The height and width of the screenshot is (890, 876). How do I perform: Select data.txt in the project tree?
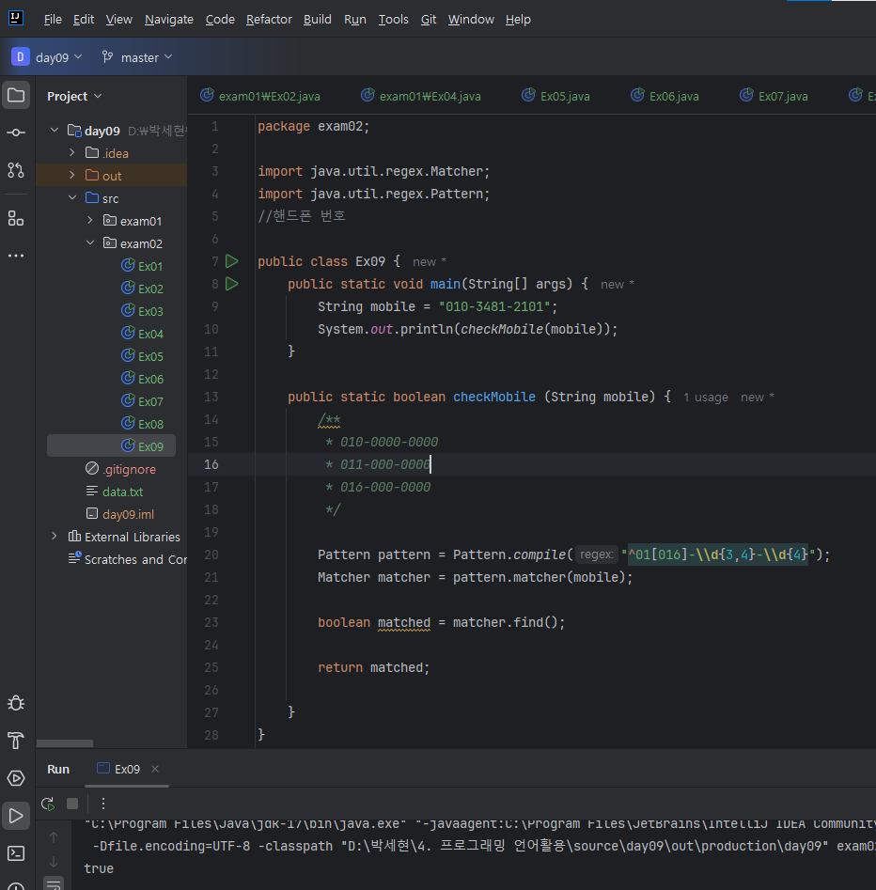point(114,492)
